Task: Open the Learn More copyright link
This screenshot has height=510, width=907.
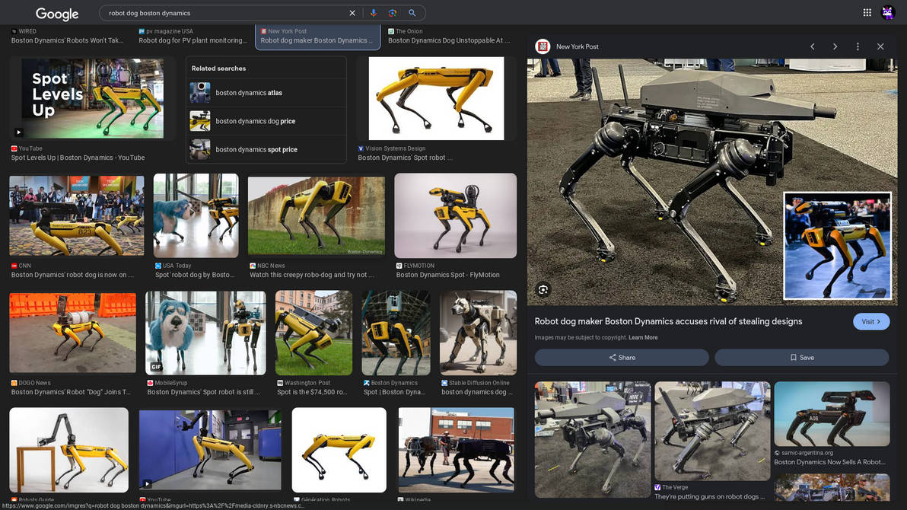Action: (x=643, y=337)
